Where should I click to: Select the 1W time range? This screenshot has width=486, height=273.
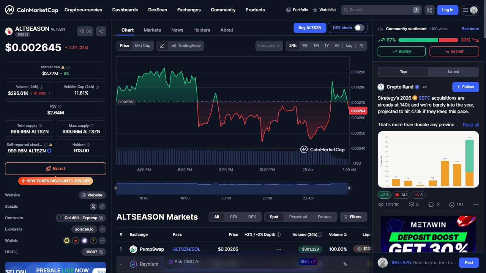tap(305, 45)
